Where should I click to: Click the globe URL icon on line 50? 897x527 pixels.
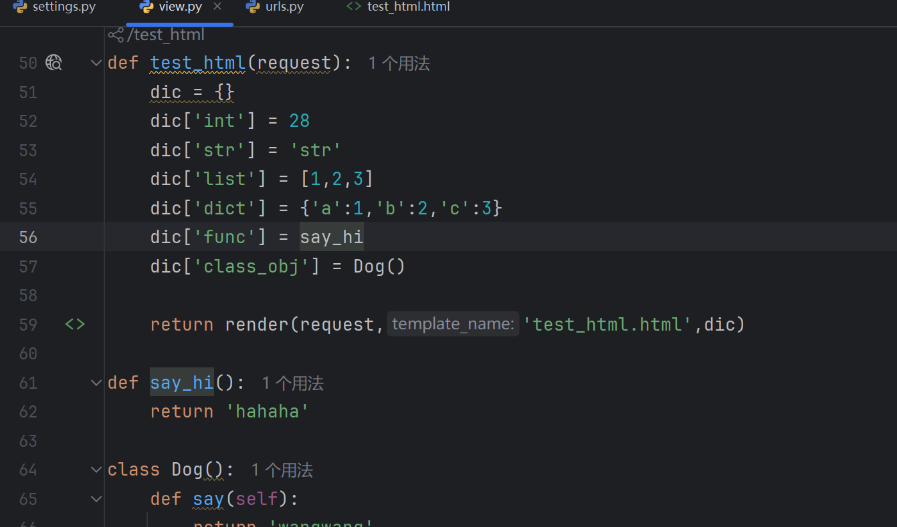54,63
